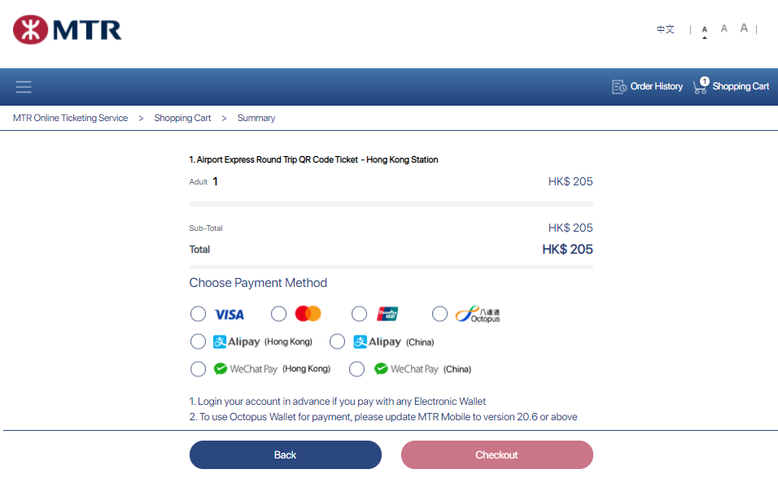778x478 pixels.
Task: Click the Back button
Action: [285, 454]
